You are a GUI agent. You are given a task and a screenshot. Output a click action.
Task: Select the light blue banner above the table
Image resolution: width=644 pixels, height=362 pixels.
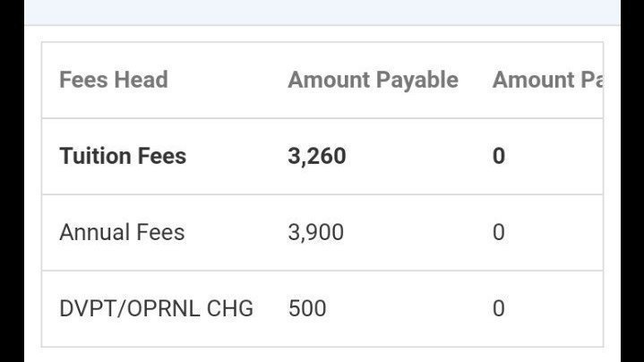(322, 13)
